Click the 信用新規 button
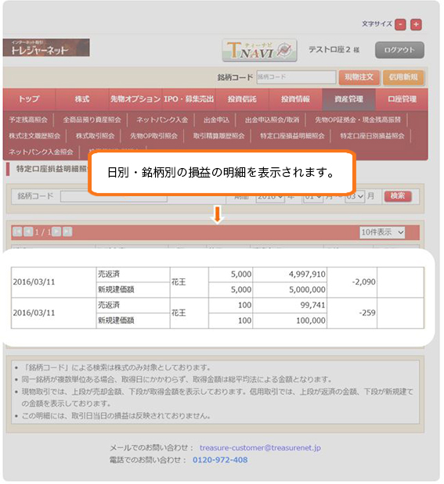 point(403,77)
